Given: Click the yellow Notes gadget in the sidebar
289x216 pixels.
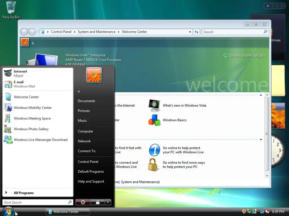Looking at the screenshot, I should [278, 80].
